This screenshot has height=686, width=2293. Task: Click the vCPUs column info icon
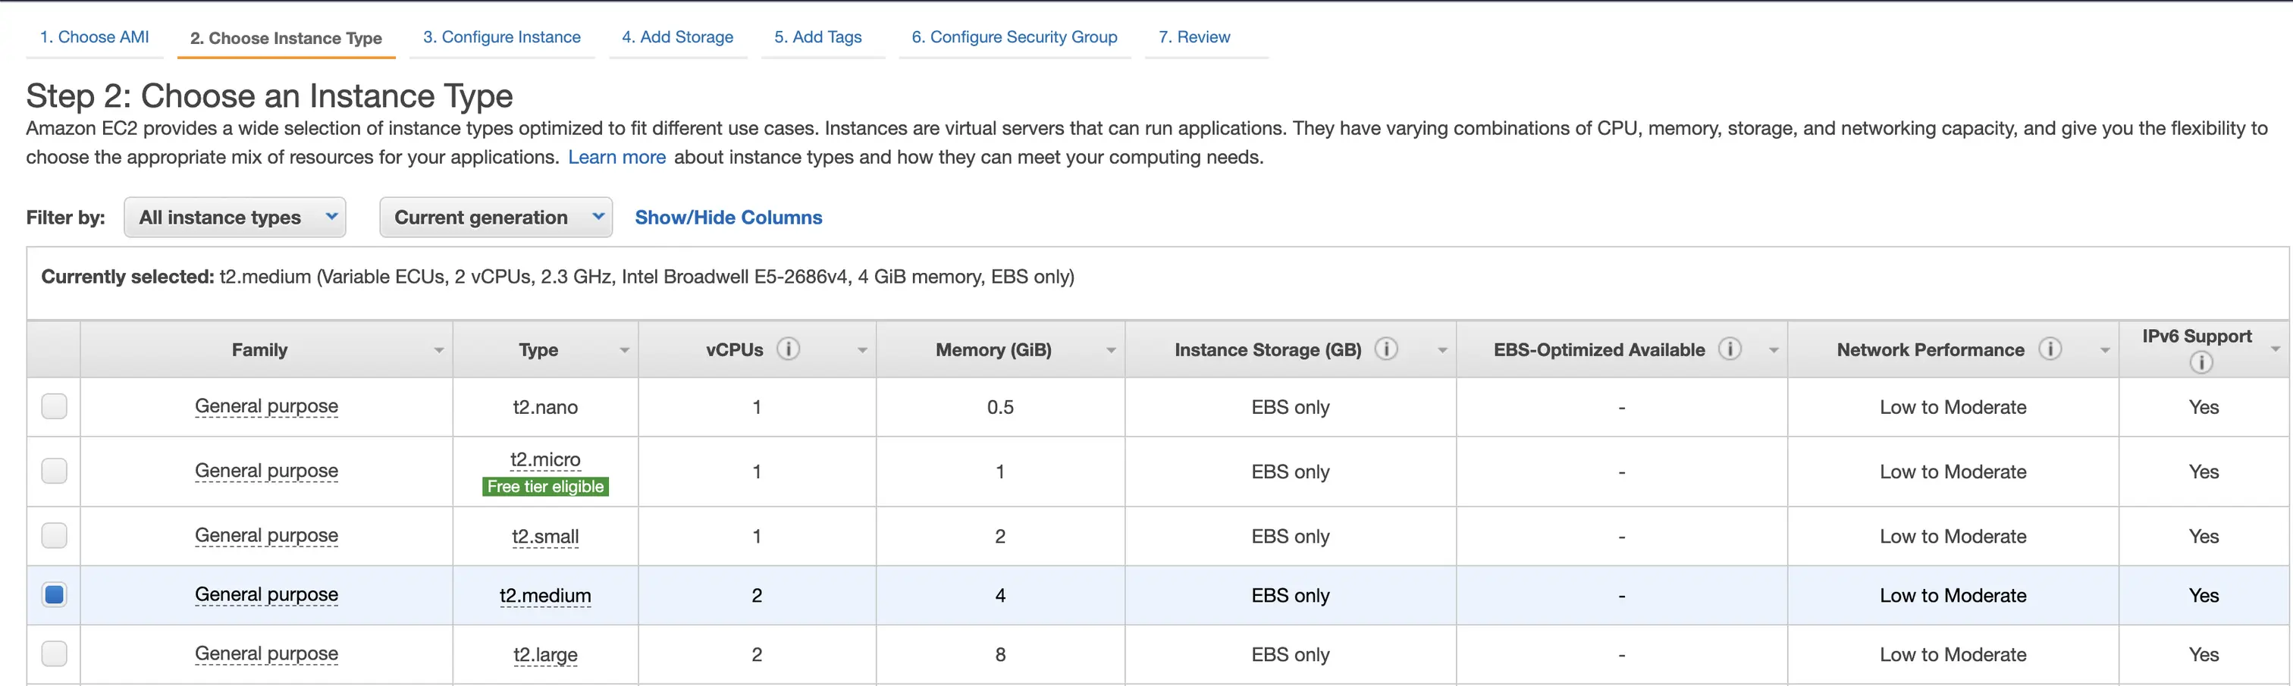coord(788,349)
